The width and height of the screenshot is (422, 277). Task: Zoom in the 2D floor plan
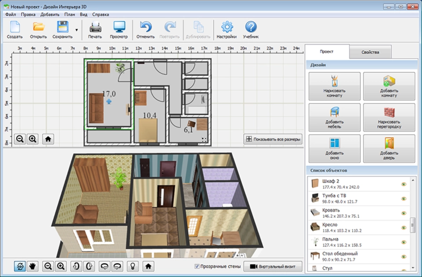click(x=33, y=139)
